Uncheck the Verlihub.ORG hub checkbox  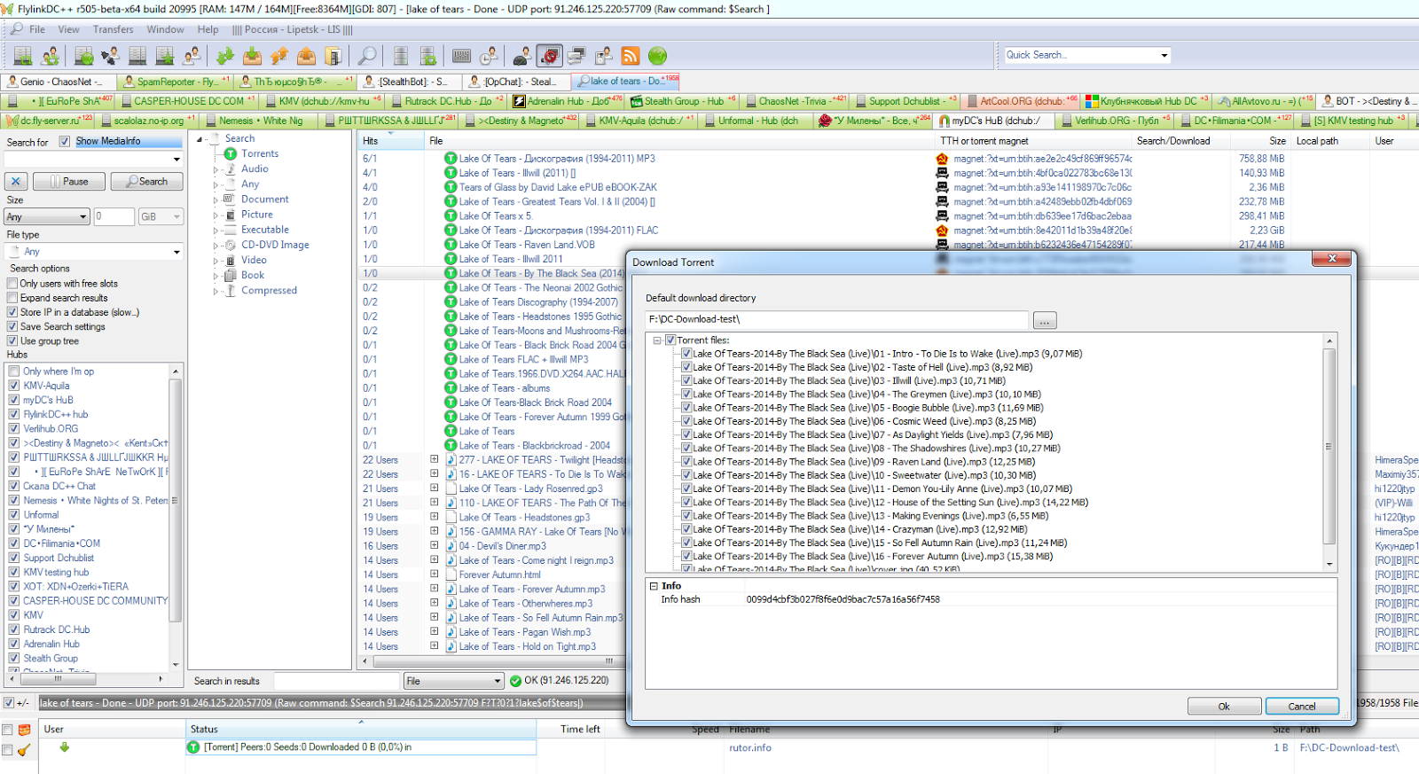click(14, 428)
